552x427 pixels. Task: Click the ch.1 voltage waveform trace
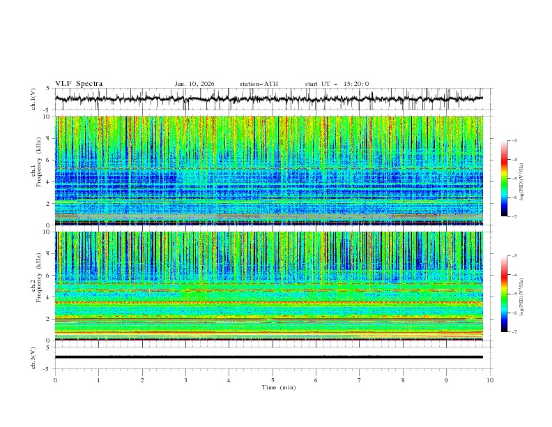click(x=268, y=99)
